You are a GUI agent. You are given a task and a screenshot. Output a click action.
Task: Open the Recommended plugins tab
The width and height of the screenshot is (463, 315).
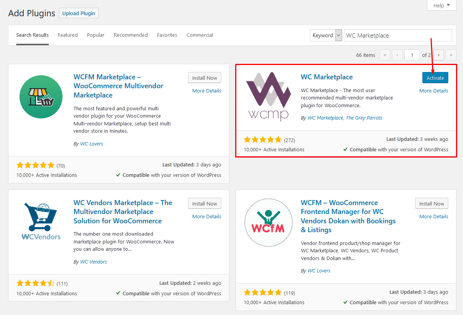point(130,35)
